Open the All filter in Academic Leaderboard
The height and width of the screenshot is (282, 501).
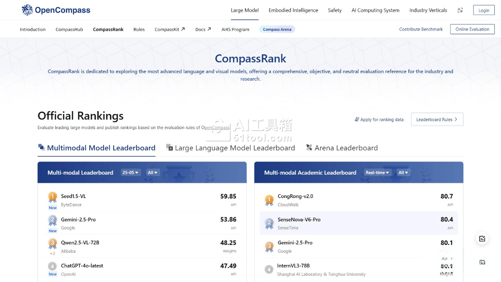(403, 173)
